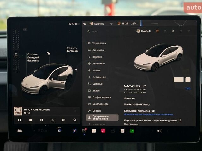Open seat heater climate control icon
Image resolution: width=202 pixels, height=151 pixels.
click(x=59, y=131)
